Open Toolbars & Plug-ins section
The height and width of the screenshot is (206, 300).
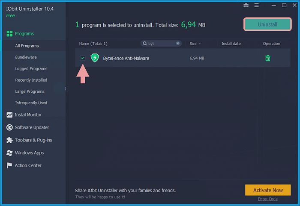coord(33,140)
